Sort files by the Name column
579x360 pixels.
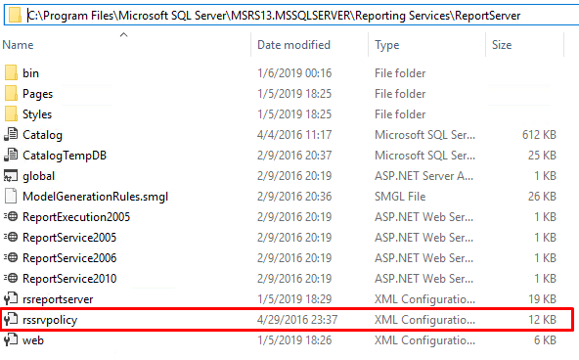(x=18, y=45)
